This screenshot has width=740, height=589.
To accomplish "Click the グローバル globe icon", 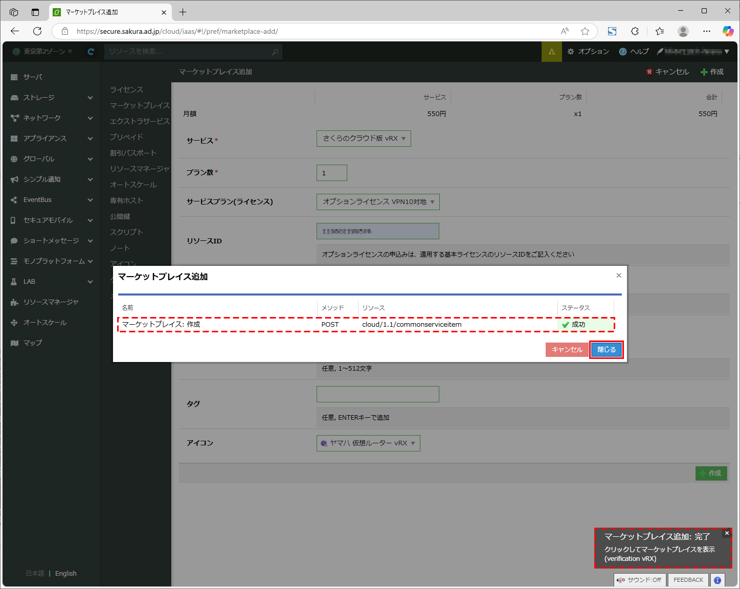I will 14,159.
